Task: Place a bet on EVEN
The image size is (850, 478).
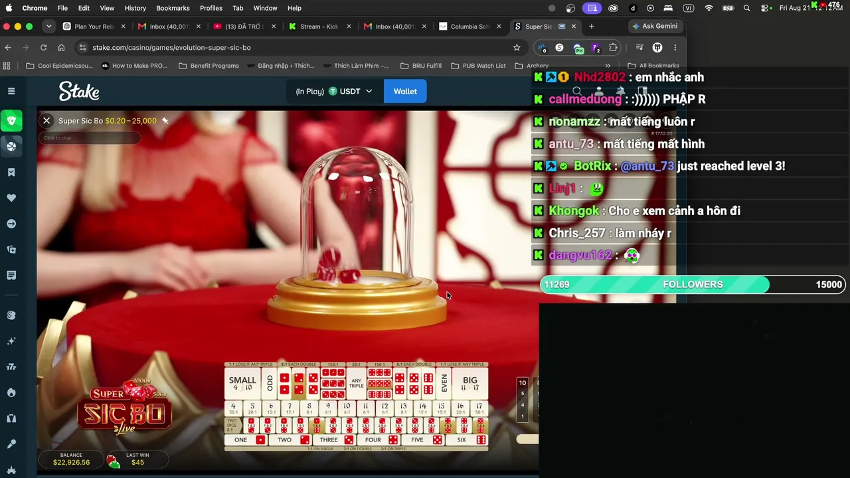Action: coord(444,383)
